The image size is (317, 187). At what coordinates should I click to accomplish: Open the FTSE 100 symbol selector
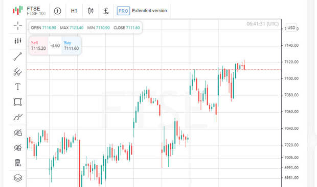36,11
